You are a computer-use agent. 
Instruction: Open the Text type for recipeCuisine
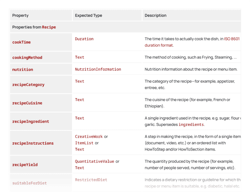click(x=79, y=100)
